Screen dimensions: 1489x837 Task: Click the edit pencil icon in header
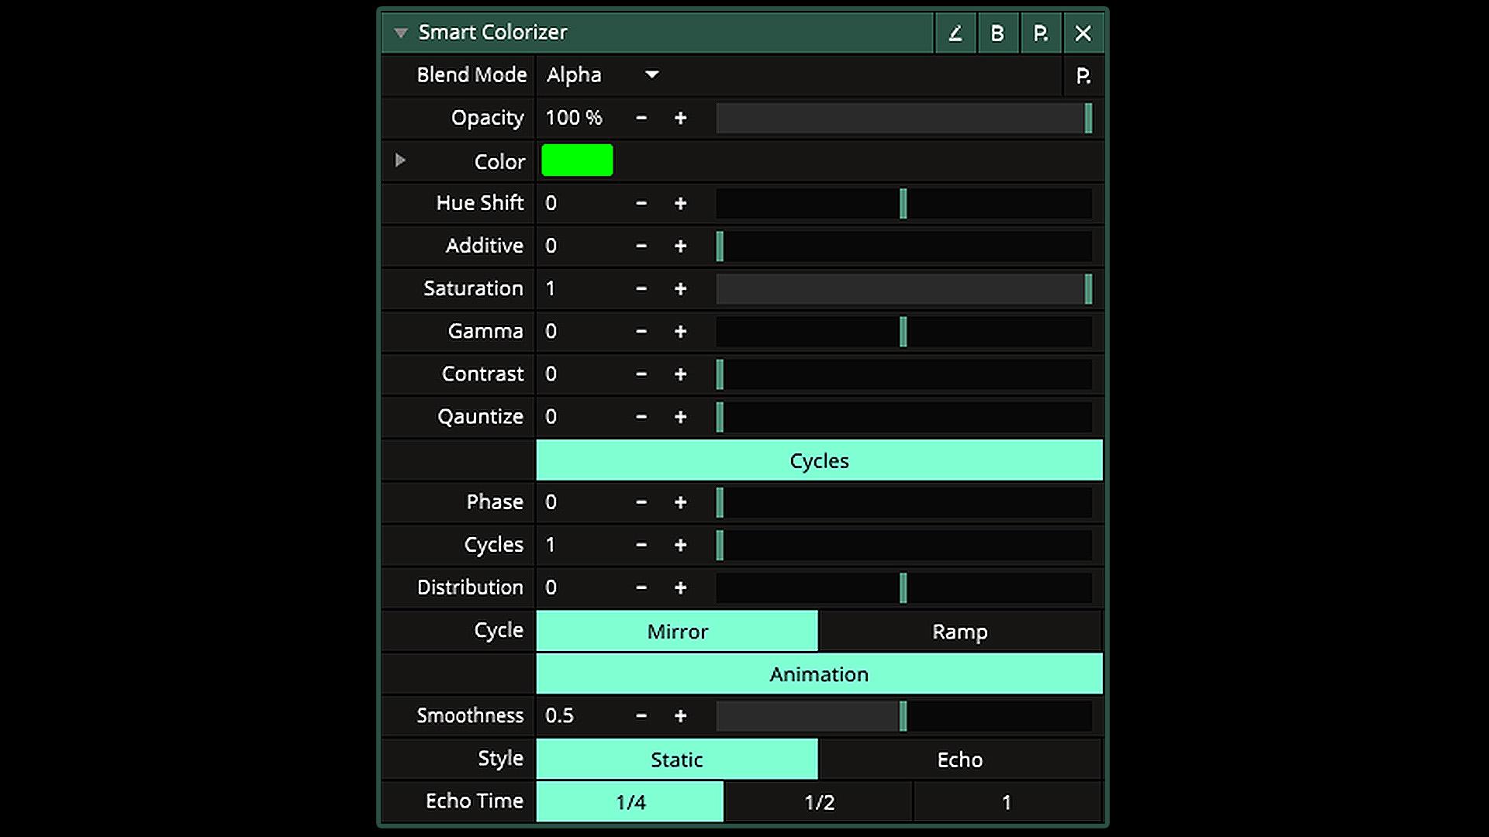click(x=955, y=33)
